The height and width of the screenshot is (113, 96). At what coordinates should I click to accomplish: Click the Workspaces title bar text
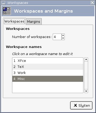(18, 3)
